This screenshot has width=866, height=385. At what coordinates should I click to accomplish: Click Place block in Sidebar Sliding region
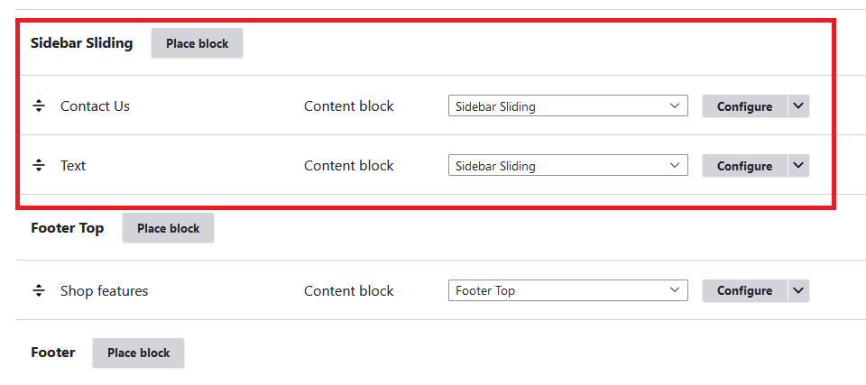click(197, 43)
